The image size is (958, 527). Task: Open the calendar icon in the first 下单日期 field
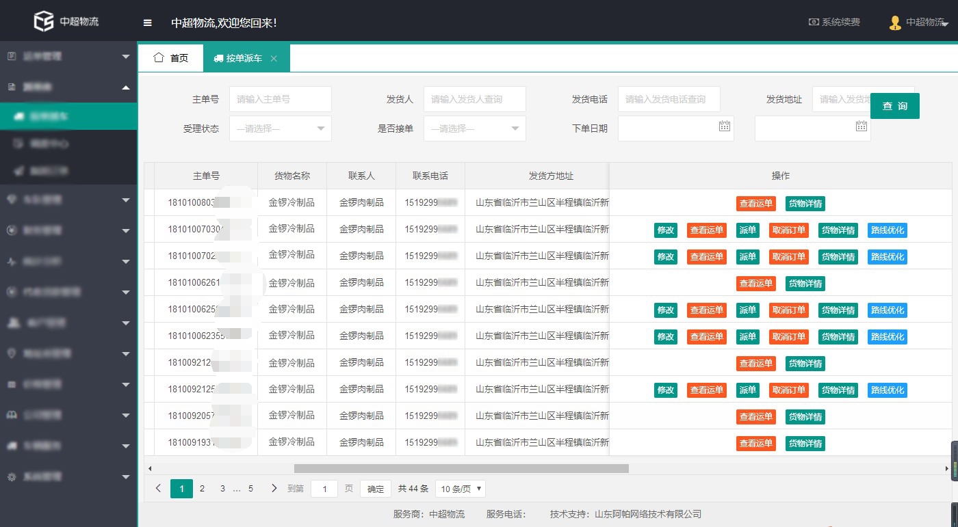[x=725, y=126]
